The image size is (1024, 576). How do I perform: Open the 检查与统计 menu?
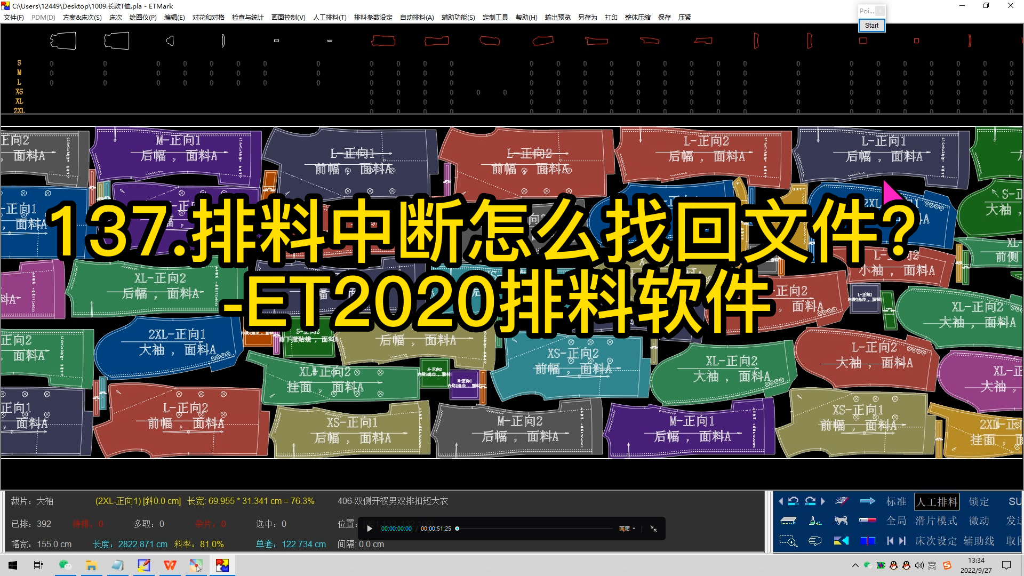tap(248, 17)
